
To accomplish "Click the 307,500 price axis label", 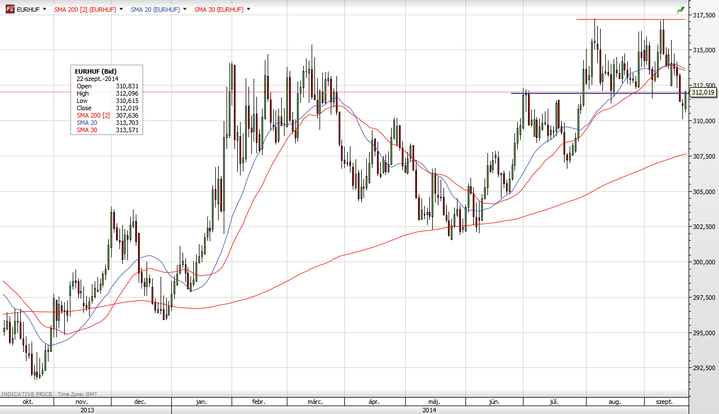I will click(x=704, y=156).
